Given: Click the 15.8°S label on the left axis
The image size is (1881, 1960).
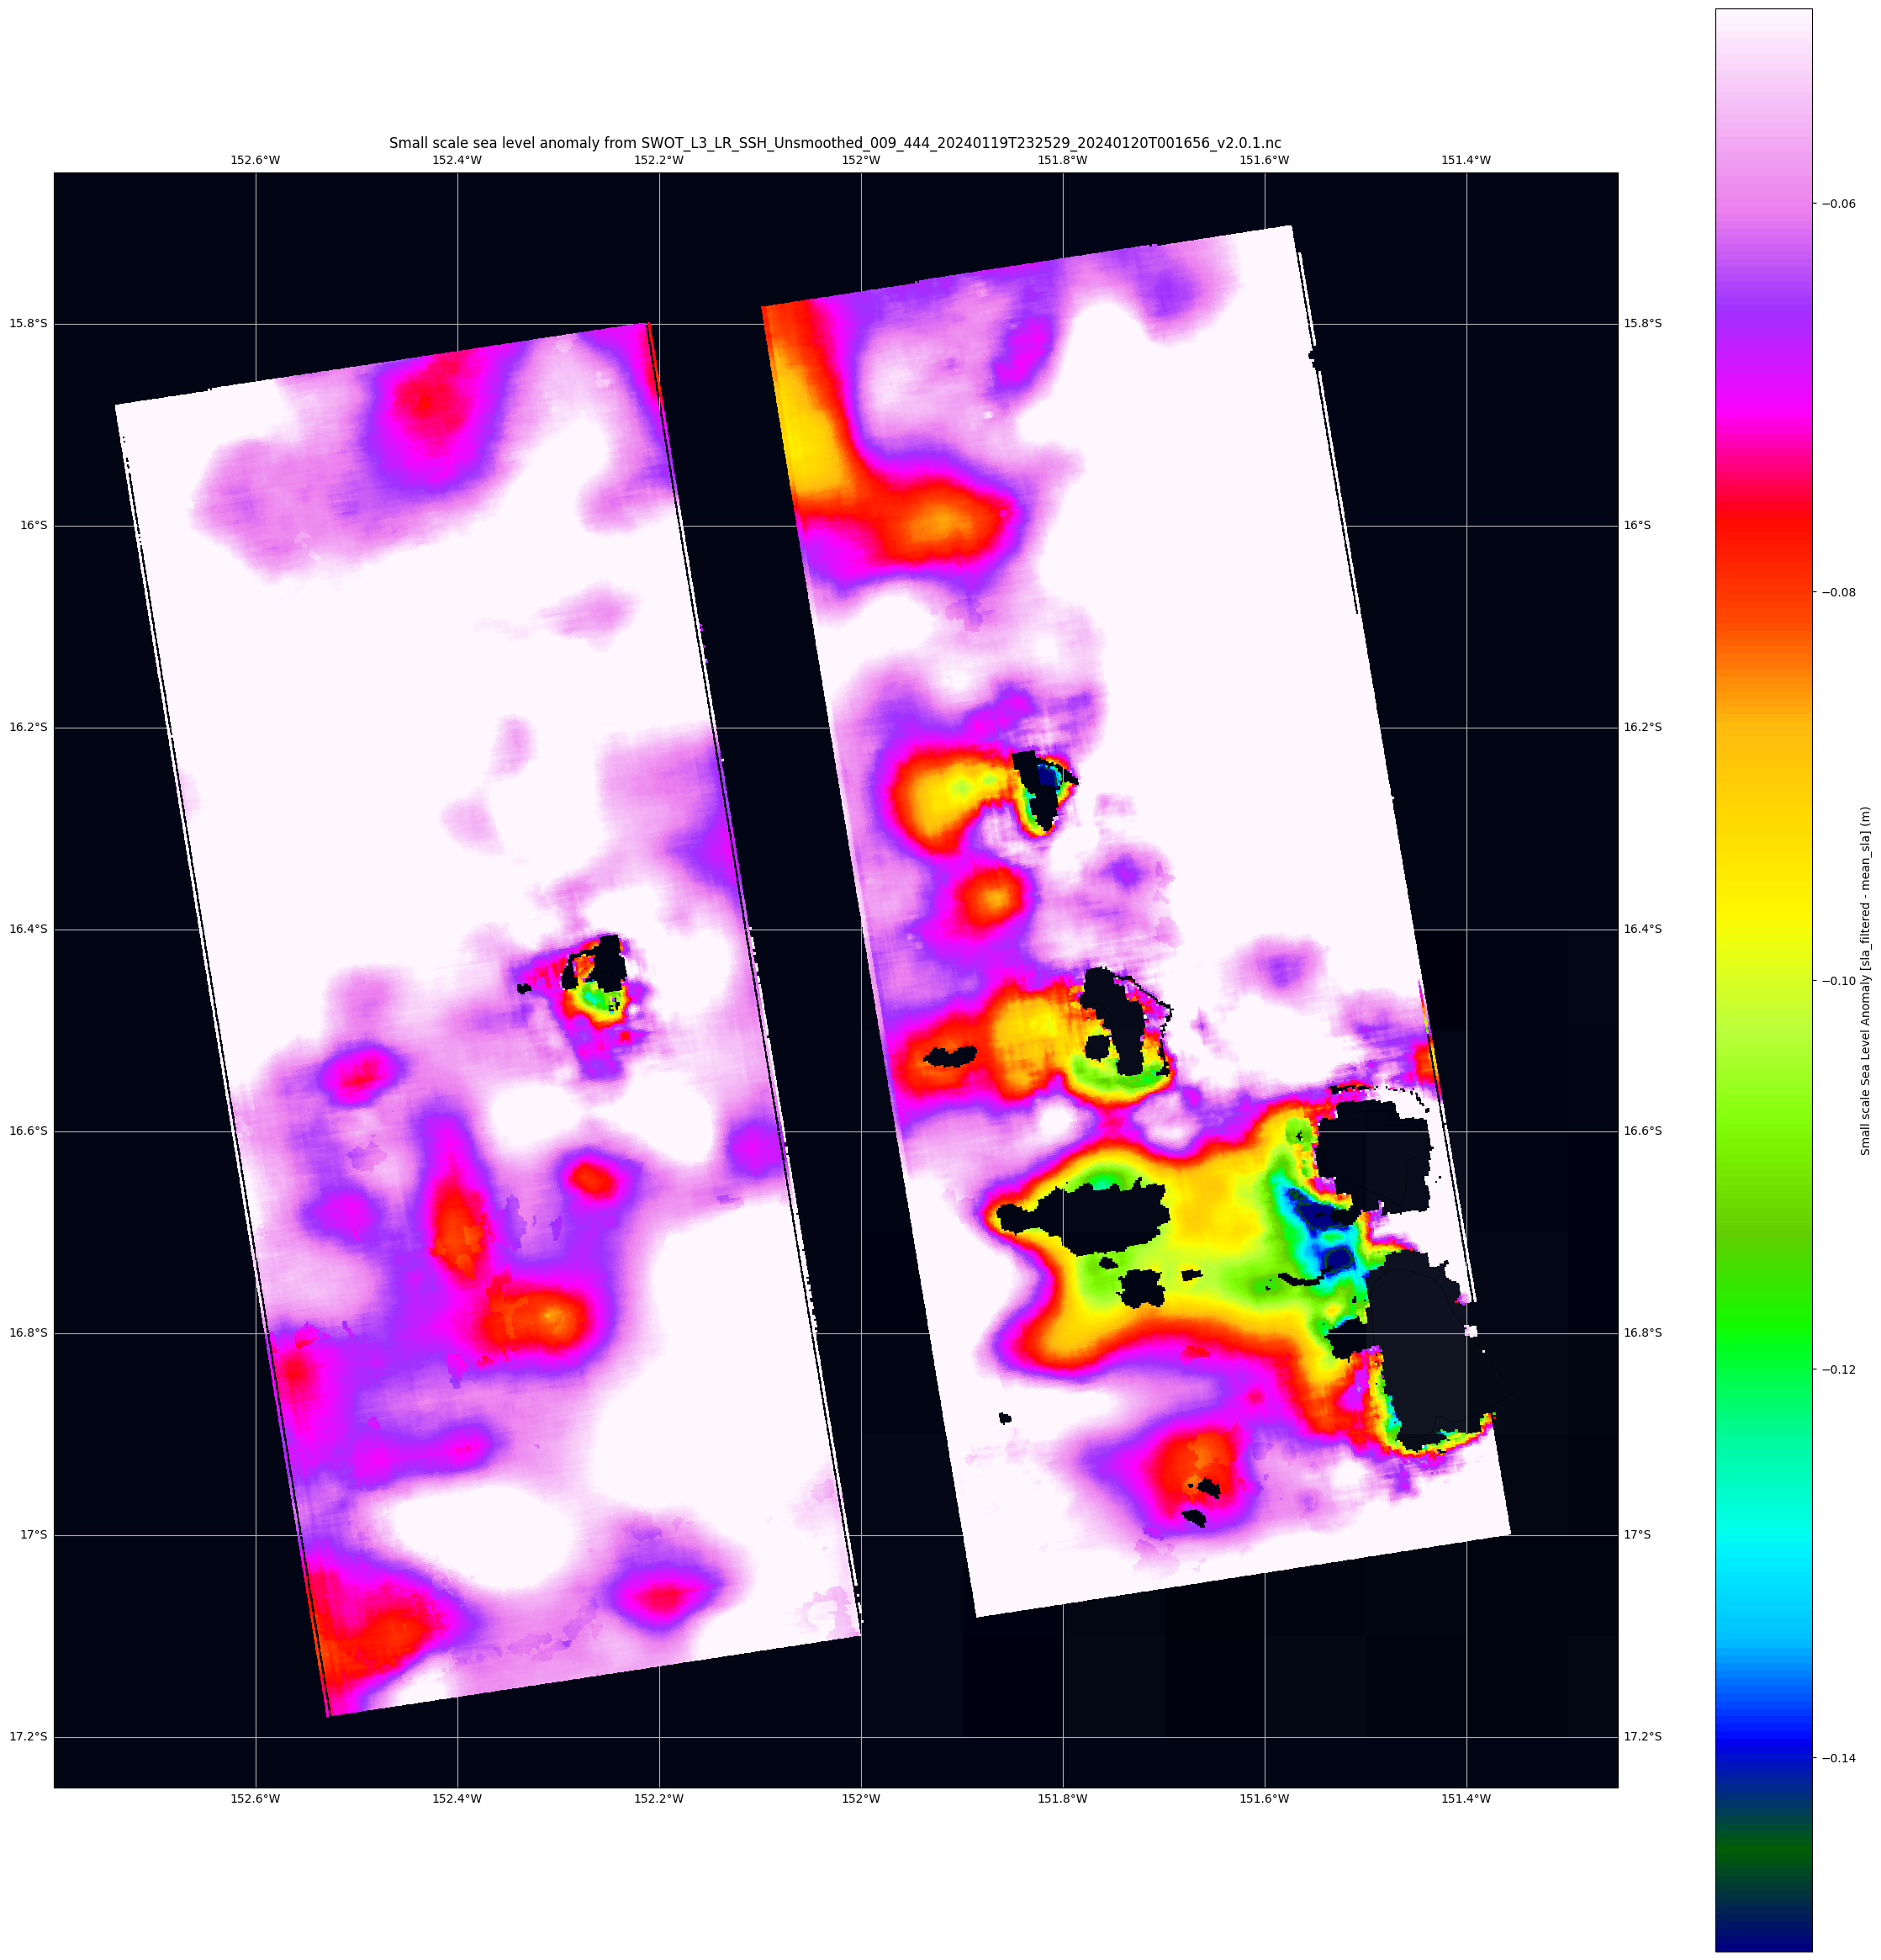Looking at the screenshot, I should click(x=28, y=323).
